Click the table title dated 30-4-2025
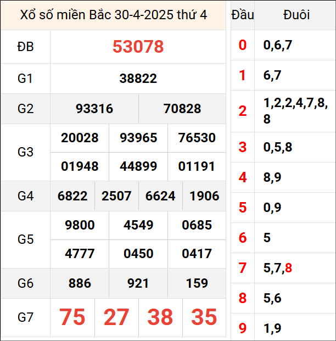The height and width of the screenshot is (341, 336). click(x=114, y=15)
